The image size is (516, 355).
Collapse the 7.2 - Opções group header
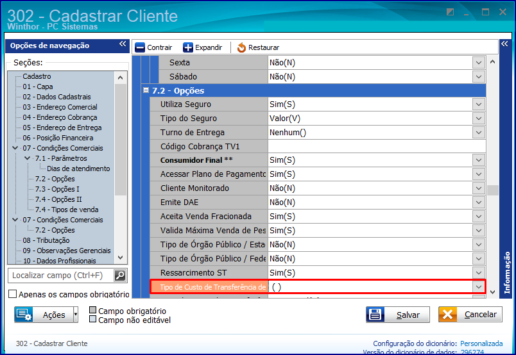pyautogui.click(x=146, y=90)
